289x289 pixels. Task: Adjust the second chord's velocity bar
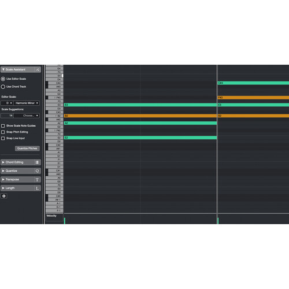point(218,221)
